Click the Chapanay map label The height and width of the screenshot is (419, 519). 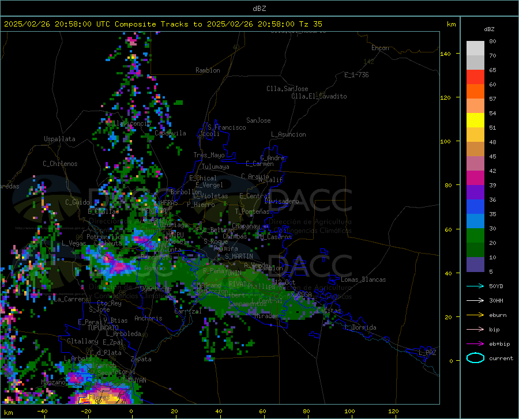(246, 226)
